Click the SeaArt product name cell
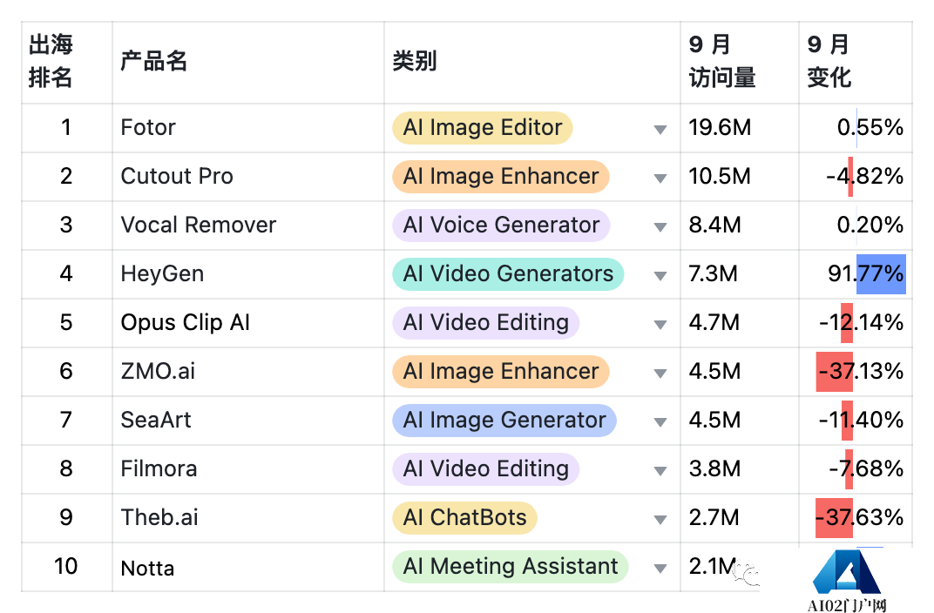934x613 pixels. [247, 421]
